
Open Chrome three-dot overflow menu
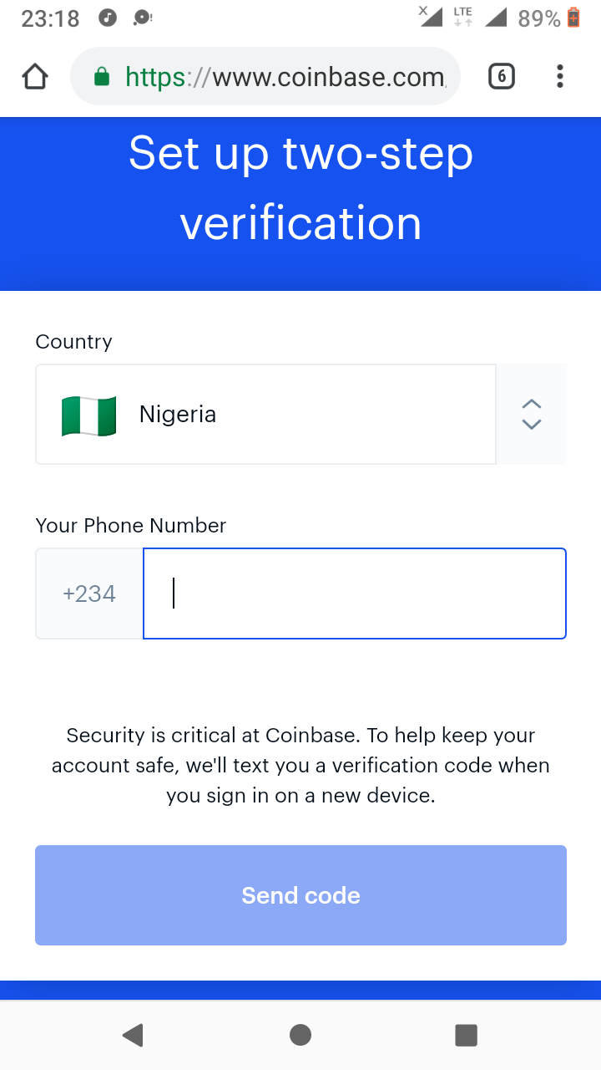[x=559, y=77]
